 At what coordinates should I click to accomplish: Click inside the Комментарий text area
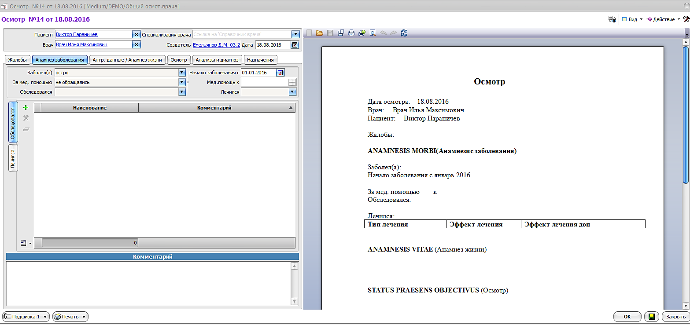coord(149,284)
